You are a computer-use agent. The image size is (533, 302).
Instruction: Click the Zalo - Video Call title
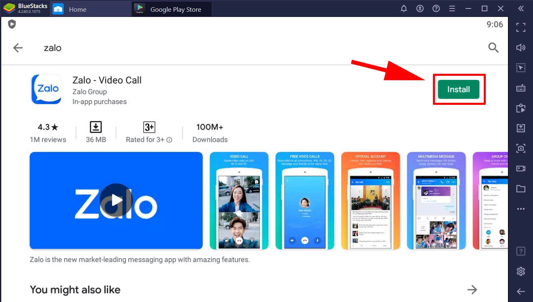pyautogui.click(x=107, y=80)
